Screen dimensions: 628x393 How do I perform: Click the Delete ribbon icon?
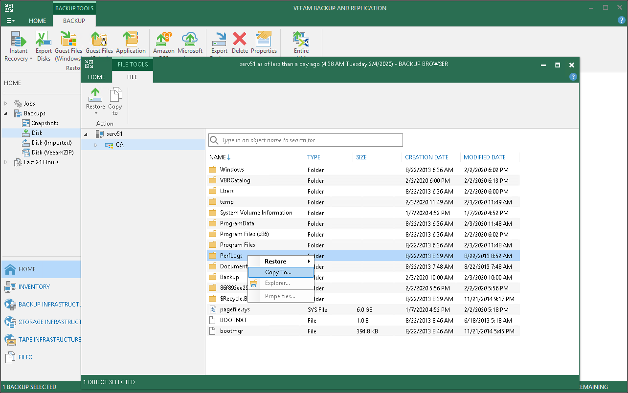[x=240, y=39]
